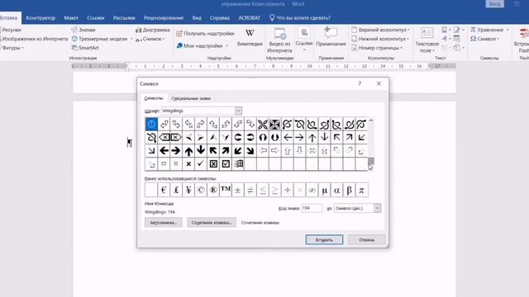Screen dimensions: 529x297
Task: Choose the thin down arrow symbol
Action: (325, 138)
